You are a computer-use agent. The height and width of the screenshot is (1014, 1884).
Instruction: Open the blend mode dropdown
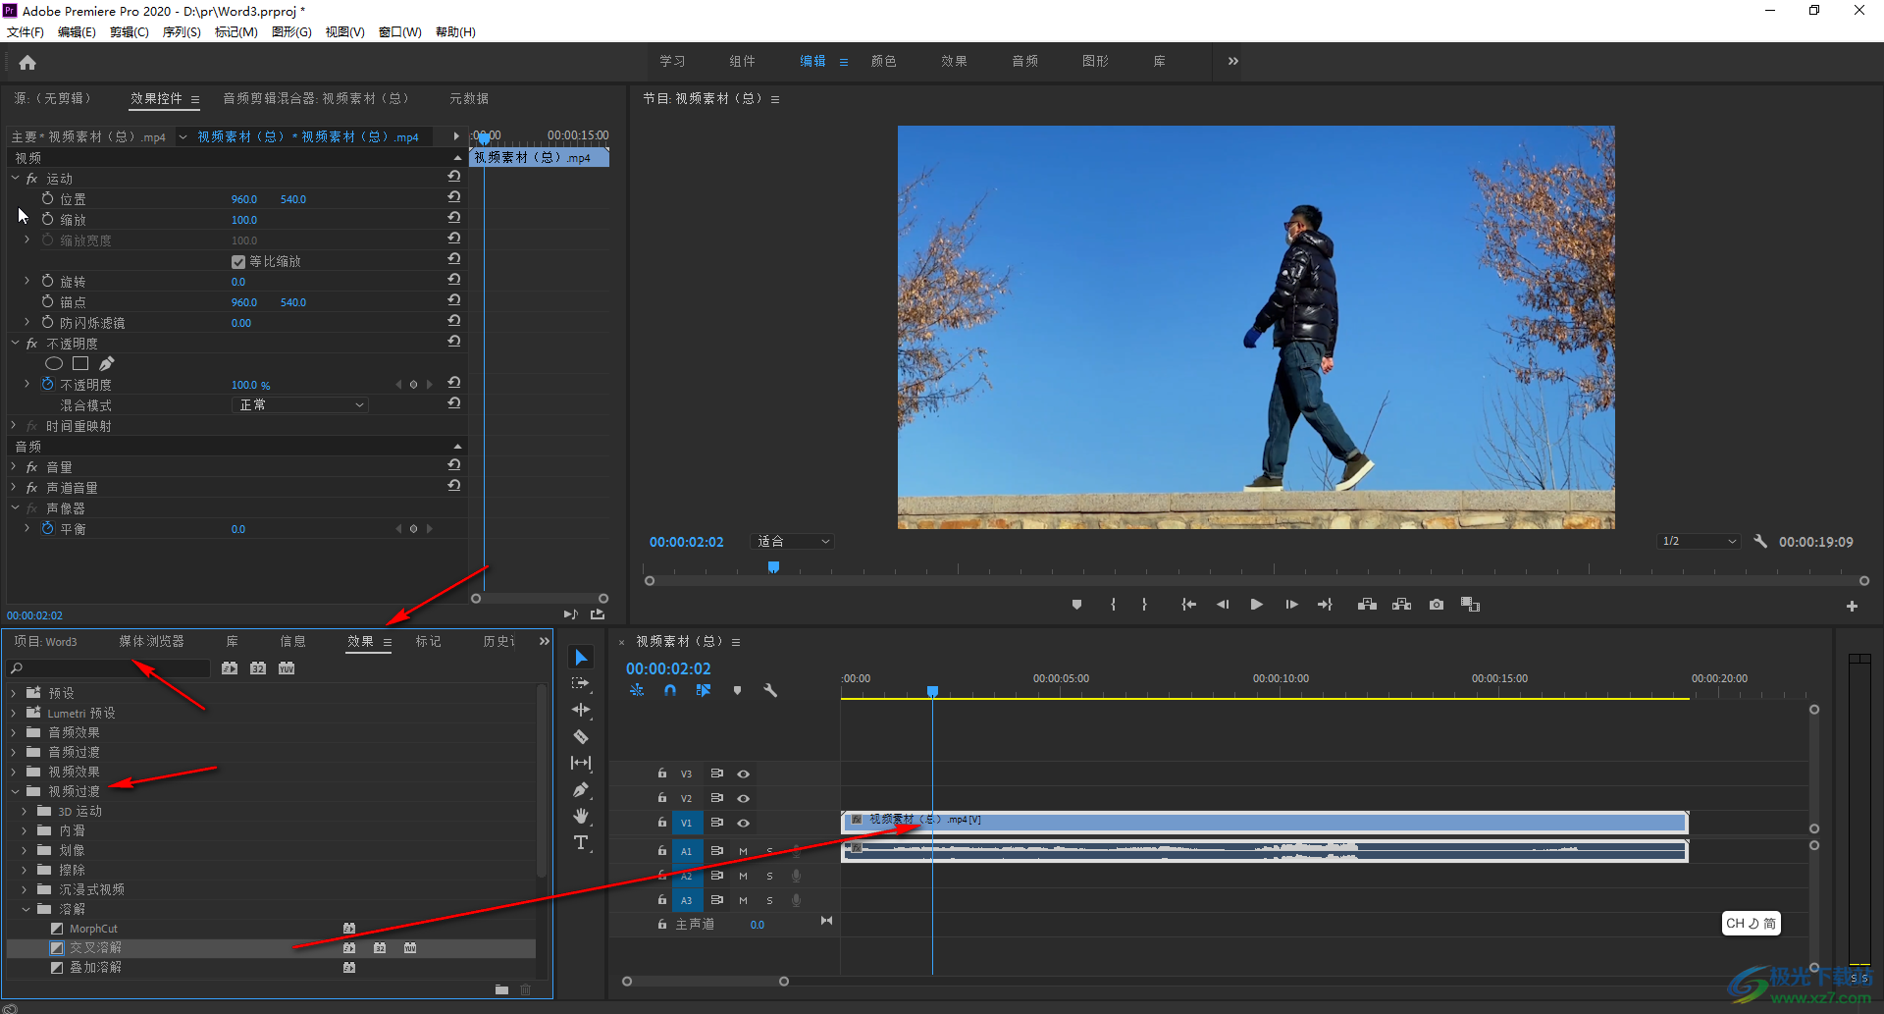(300, 405)
